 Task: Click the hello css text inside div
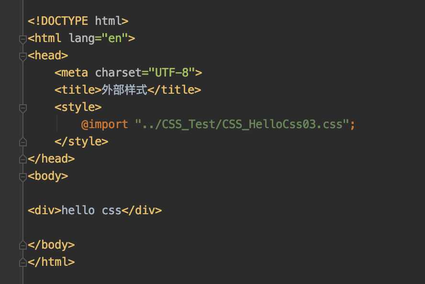(91, 210)
